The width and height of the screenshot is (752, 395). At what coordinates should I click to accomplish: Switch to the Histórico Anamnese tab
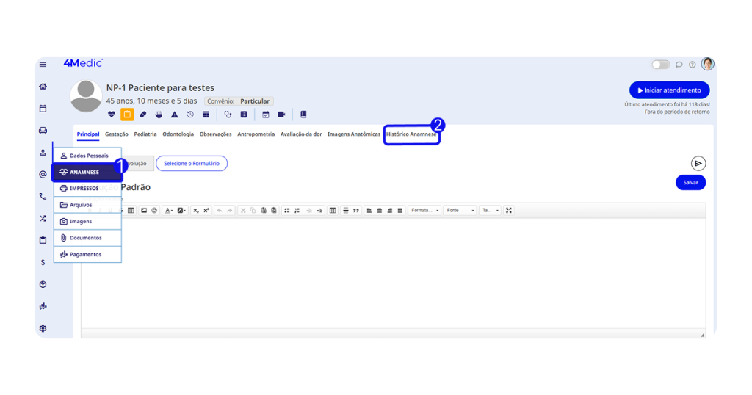click(x=411, y=134)
